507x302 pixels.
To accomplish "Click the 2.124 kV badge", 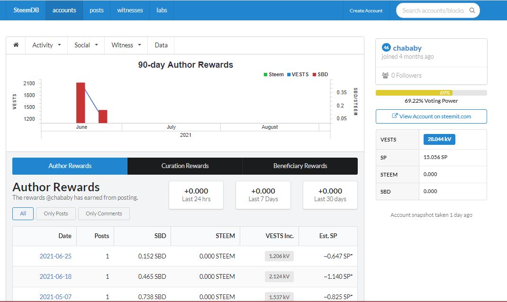I will point(279,276).
